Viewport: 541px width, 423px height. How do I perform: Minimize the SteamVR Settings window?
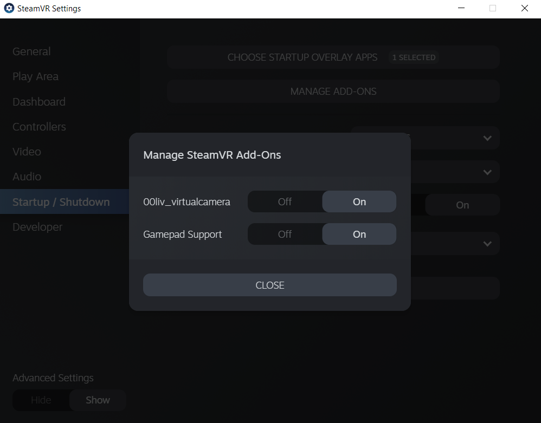(461, 8)
